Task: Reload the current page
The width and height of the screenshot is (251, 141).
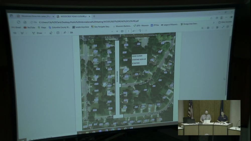Action: point(19,22)
